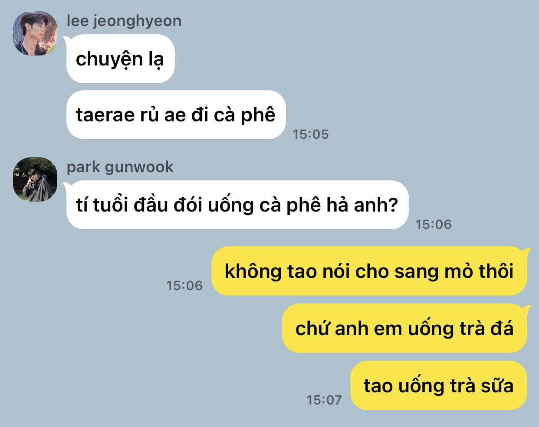Select the 'tí tuổi đầu đói uống cà phê hả anh?' message
539x427 pixels.
click(x=237, y=205)
